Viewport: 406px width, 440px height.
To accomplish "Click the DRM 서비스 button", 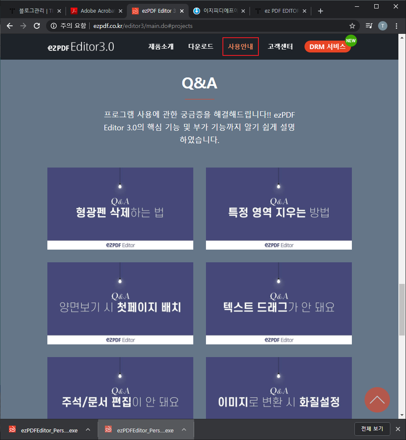I will click(x=327, y=47).
